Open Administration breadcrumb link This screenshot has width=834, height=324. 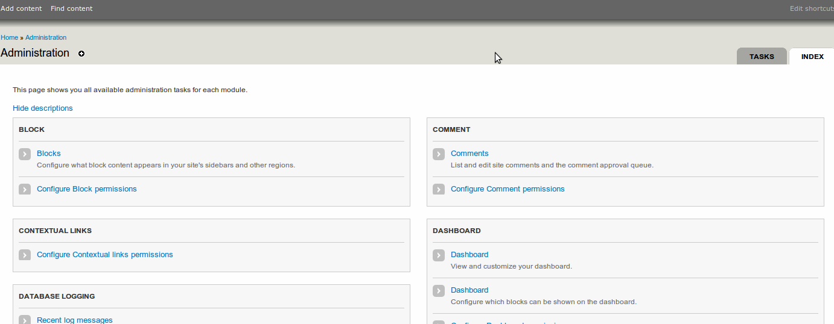pos(46,37)
